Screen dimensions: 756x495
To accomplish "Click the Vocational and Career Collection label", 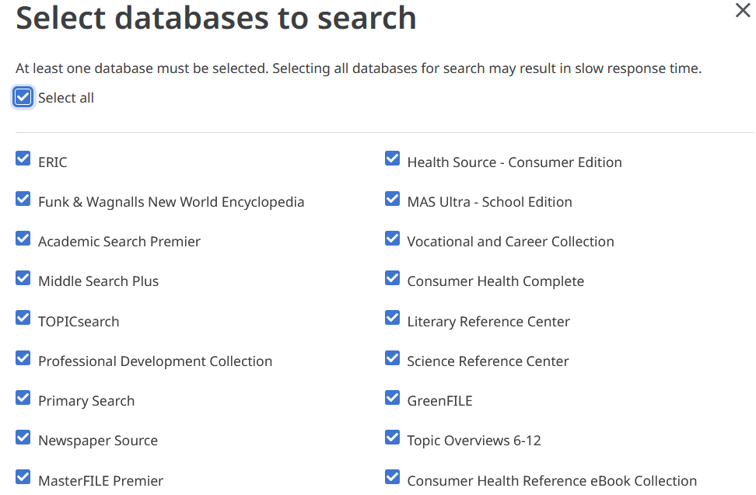I will coord(510,242).
